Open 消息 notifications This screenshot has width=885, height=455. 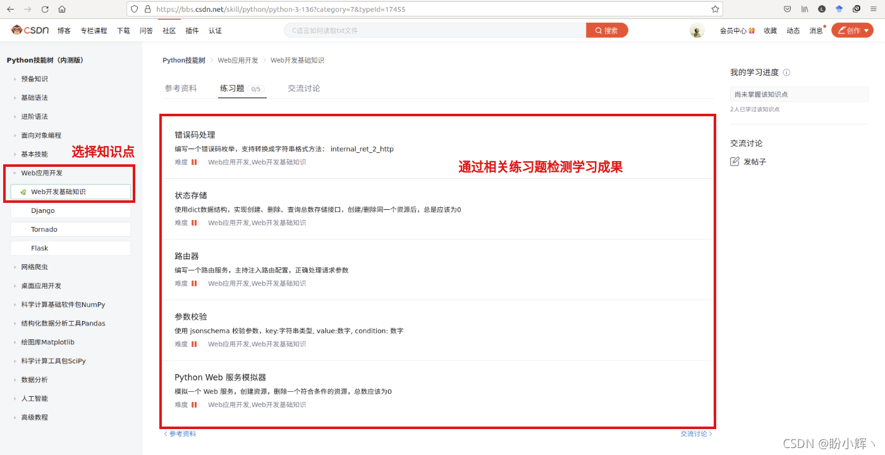coord(816,30)
